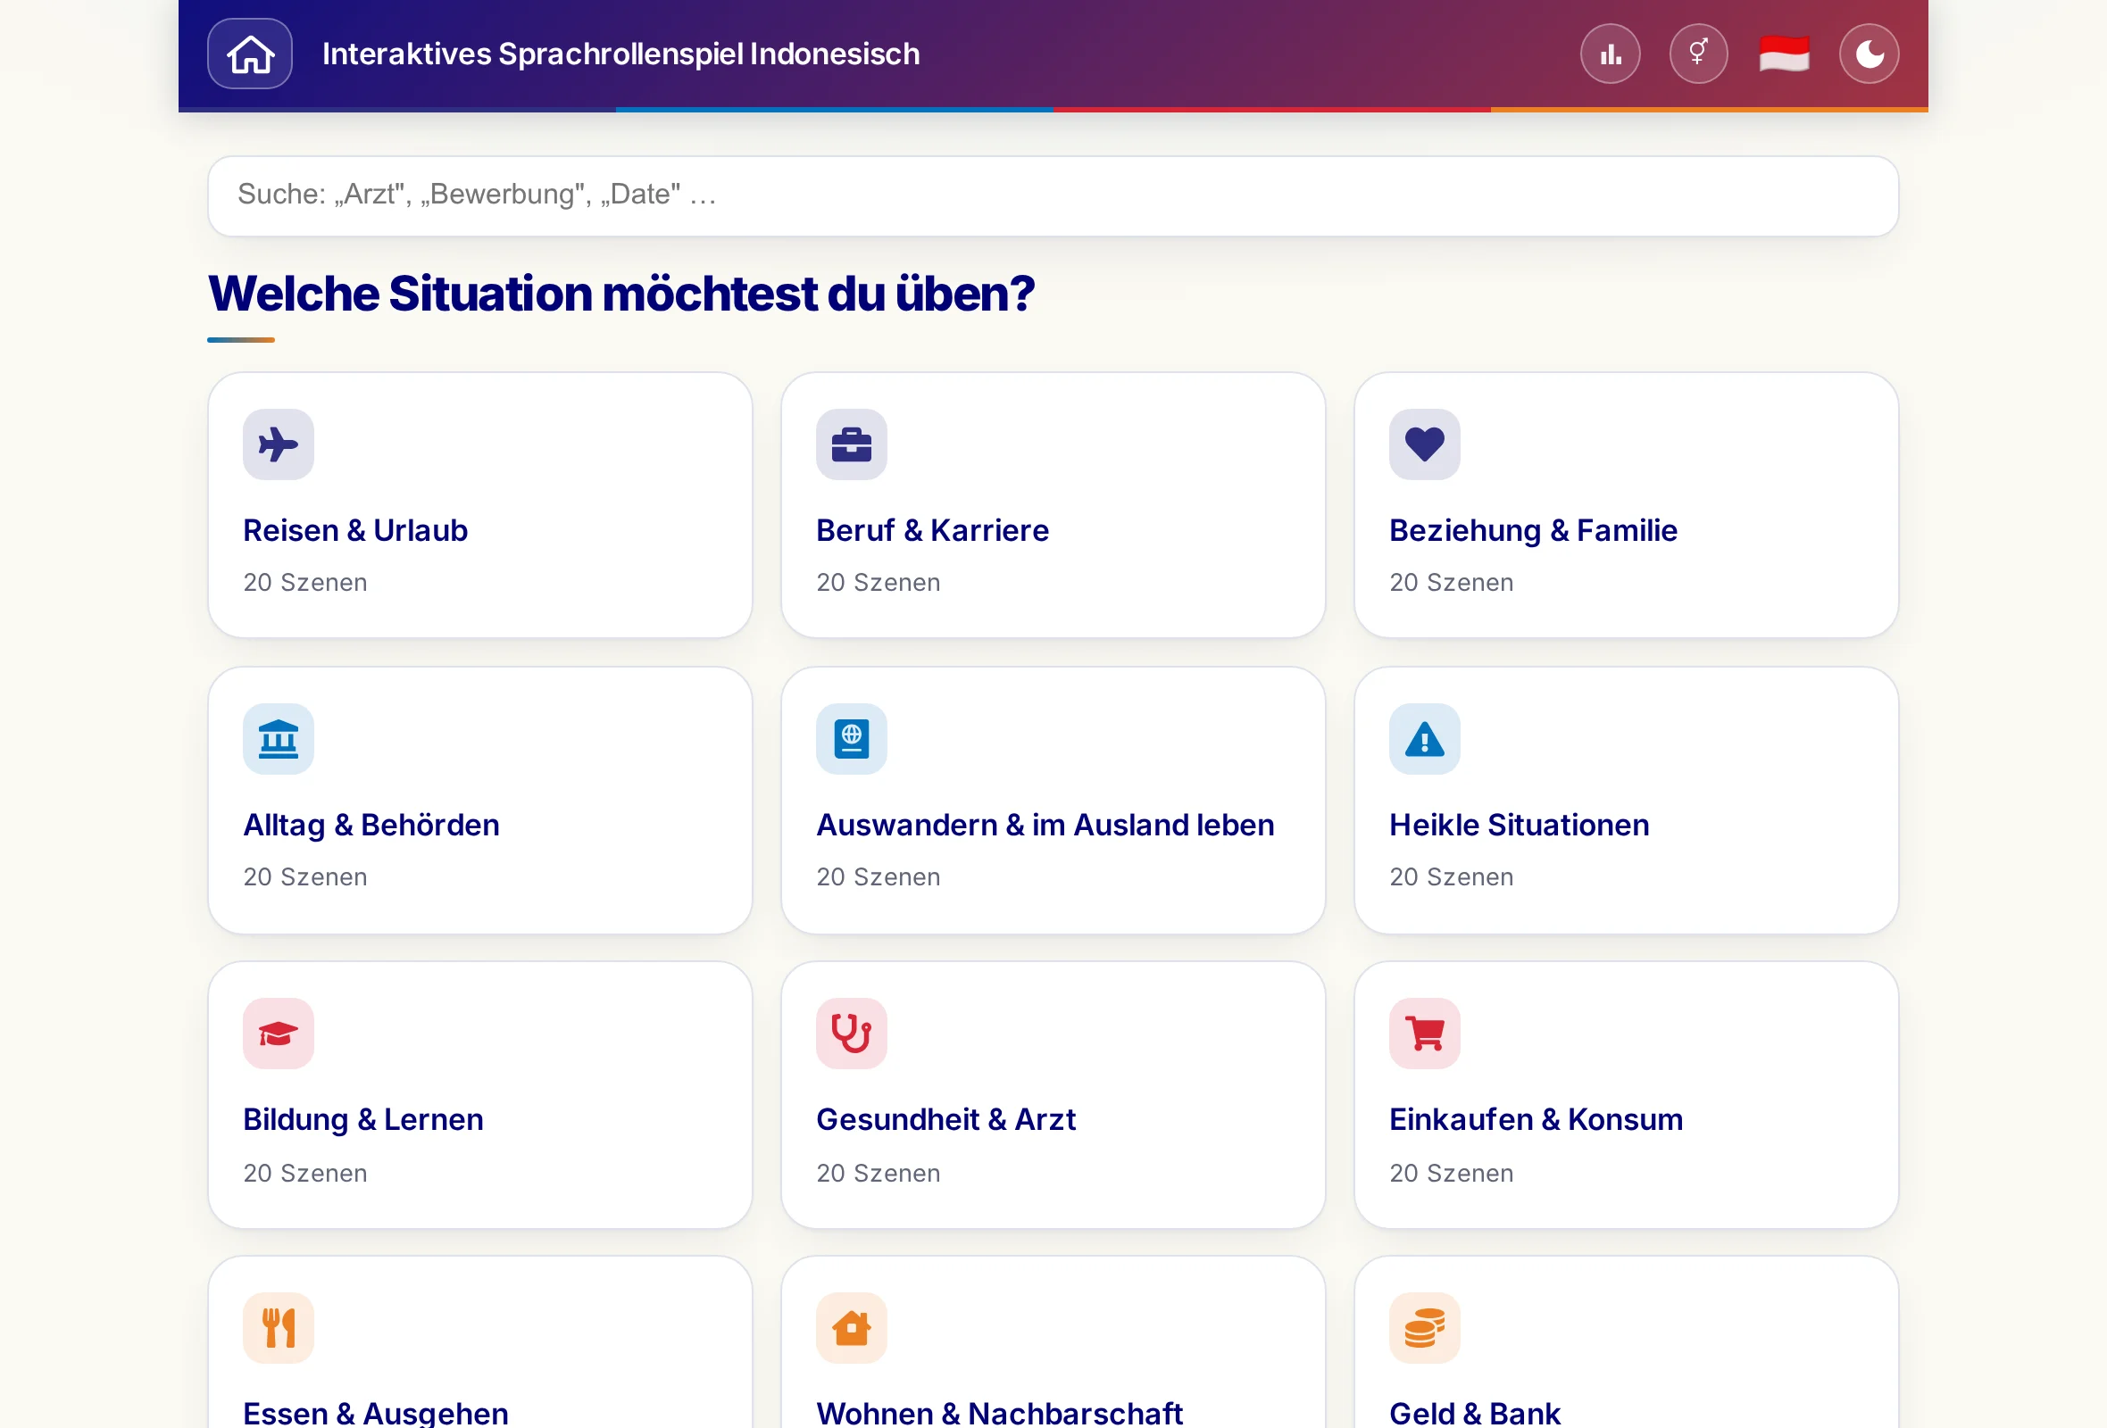
Task: Open the Heikle Situationen category title
Action: (x=1519, y=825)
